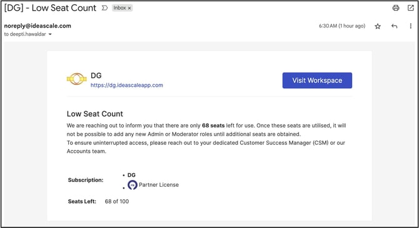Open email in new window icon
Viewport: 419px width, 228px height.
[411, 8]
